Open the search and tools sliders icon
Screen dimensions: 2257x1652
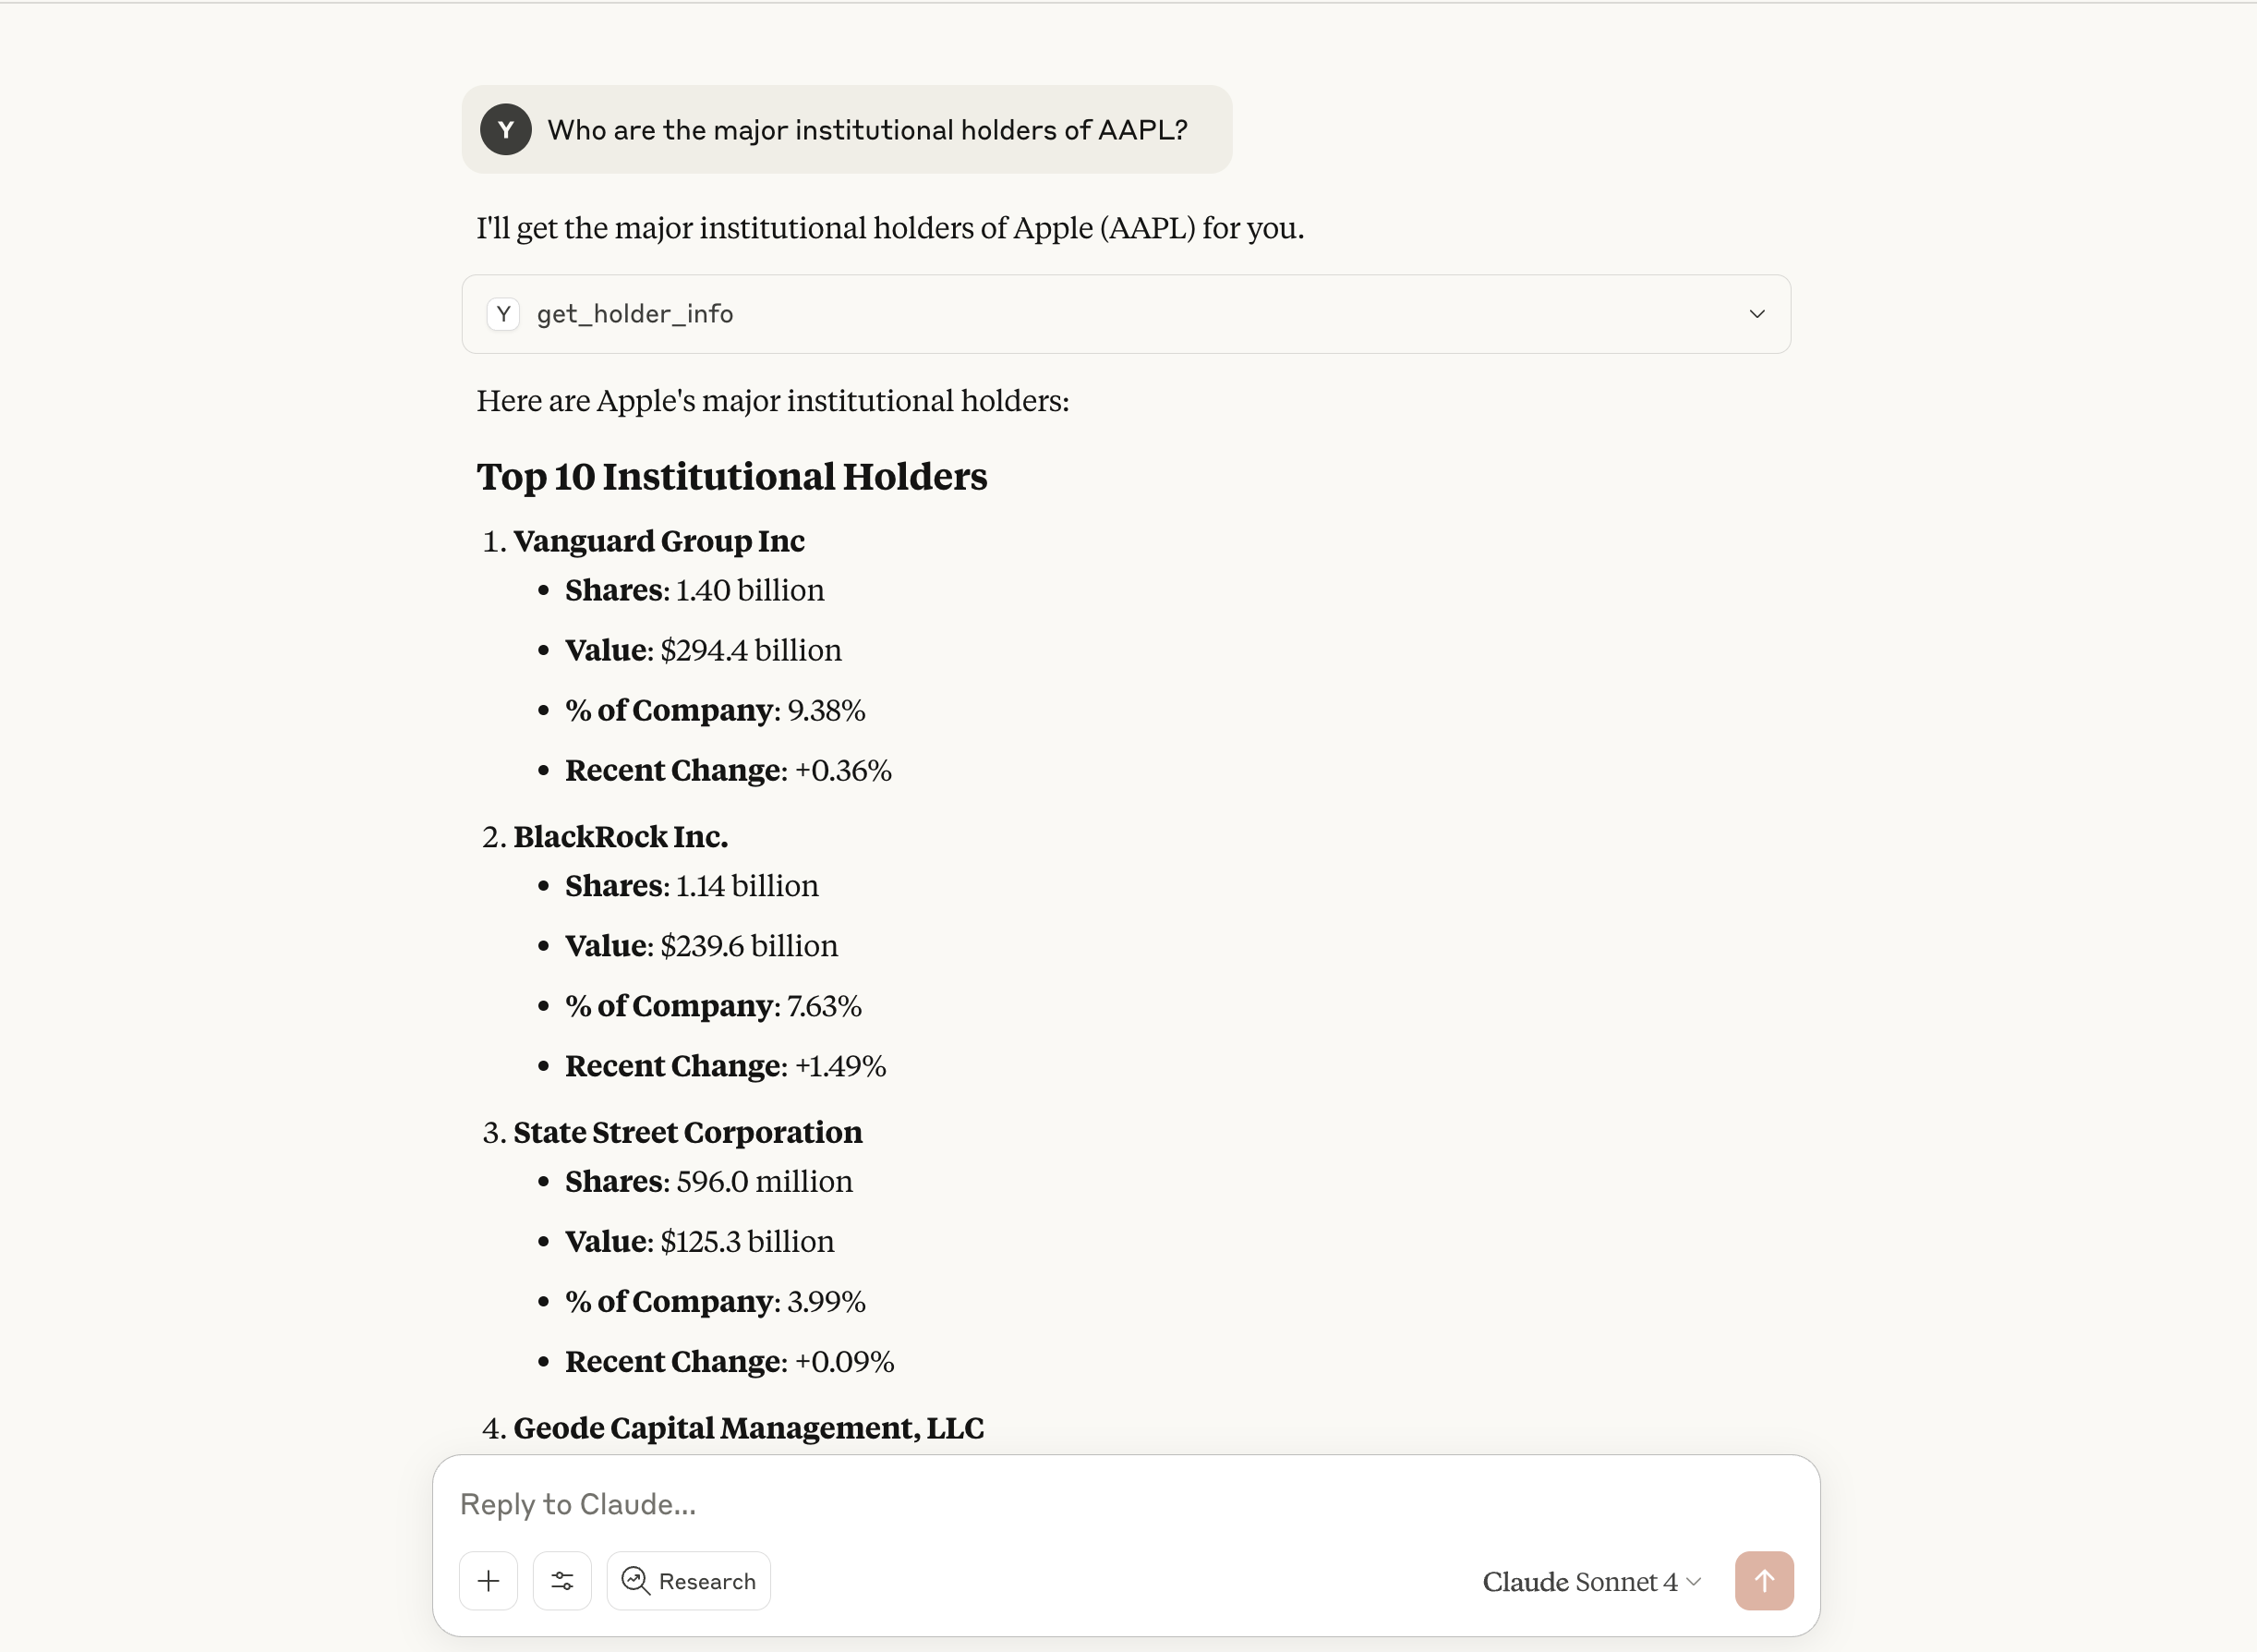561,1581
